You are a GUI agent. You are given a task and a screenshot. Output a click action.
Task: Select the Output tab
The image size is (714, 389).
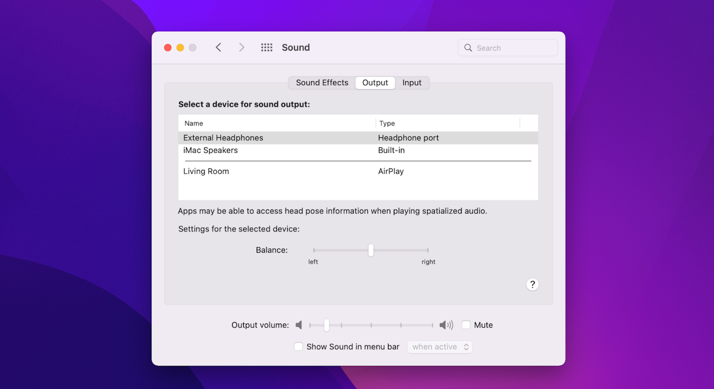click(375, 82)
